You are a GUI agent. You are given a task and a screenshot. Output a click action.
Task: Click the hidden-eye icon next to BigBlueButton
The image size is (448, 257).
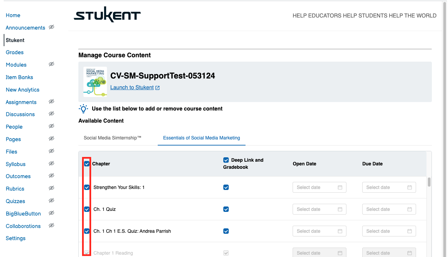pyautogui.click(x=51, y=213)
